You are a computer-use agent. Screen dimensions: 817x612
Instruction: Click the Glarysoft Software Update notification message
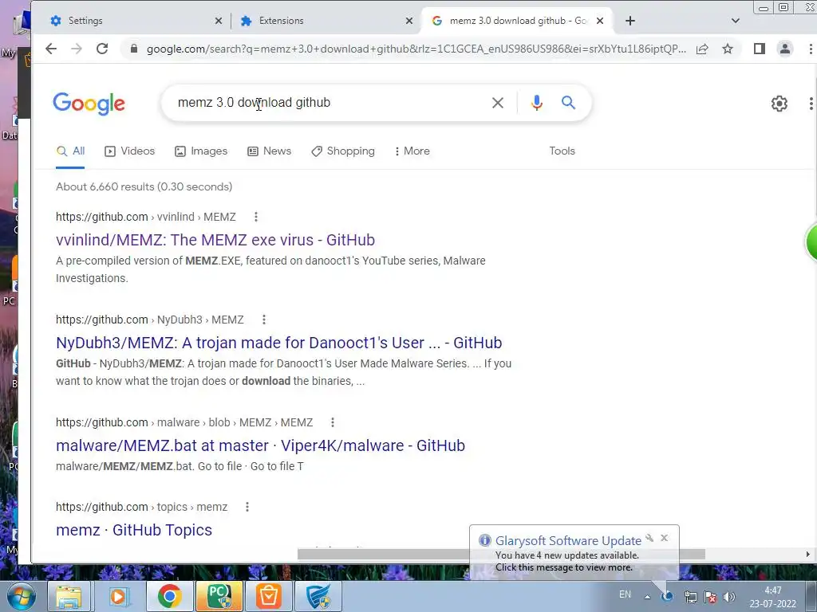(566, 562)
